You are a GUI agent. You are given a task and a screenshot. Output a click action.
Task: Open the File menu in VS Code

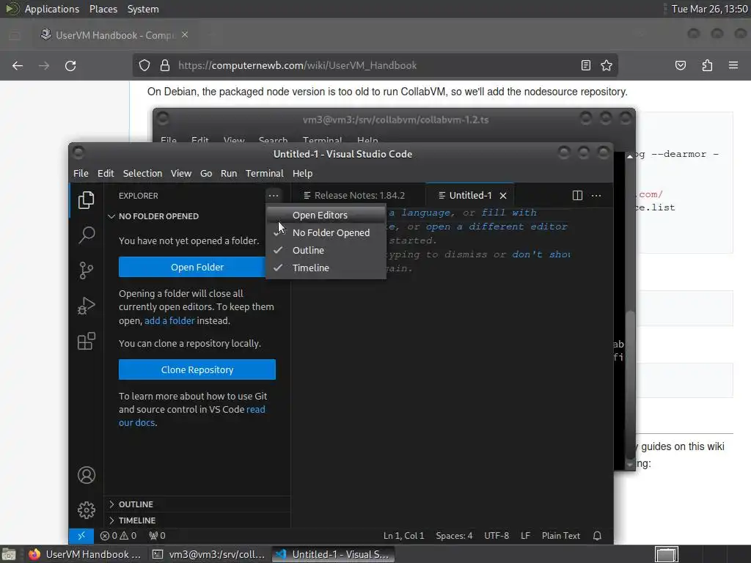[81, 173]
